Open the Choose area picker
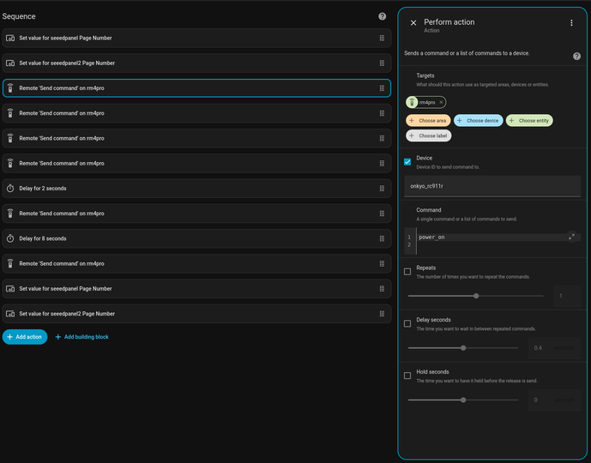This screenshot has height=463, width=591. point(428,121)
